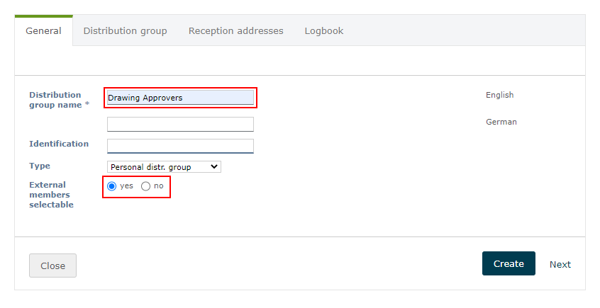Click the Type field label
This screenshot has height=308, width=600.
pyautogui.click(x=40, y=166)
